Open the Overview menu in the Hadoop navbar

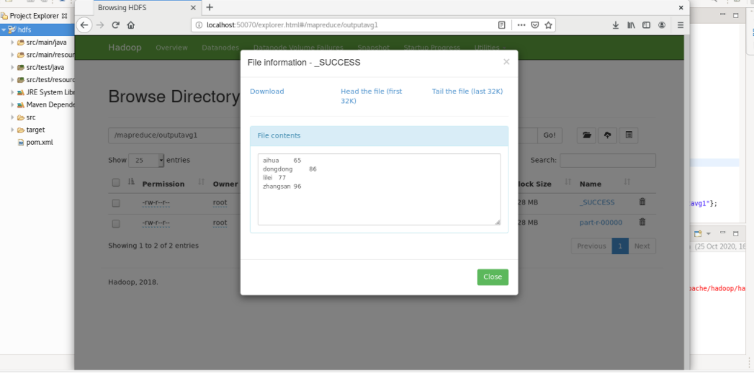[171, 48]
